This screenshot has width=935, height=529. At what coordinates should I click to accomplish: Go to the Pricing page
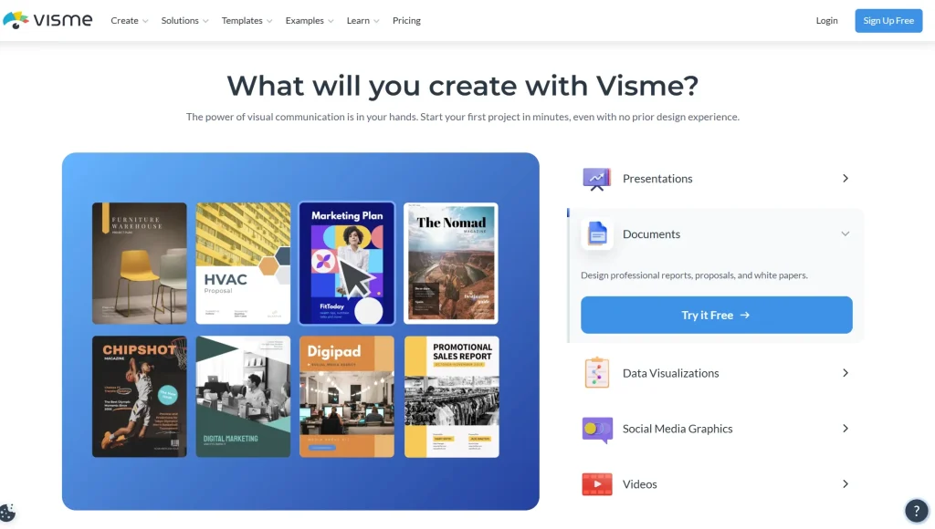[406, 21]
